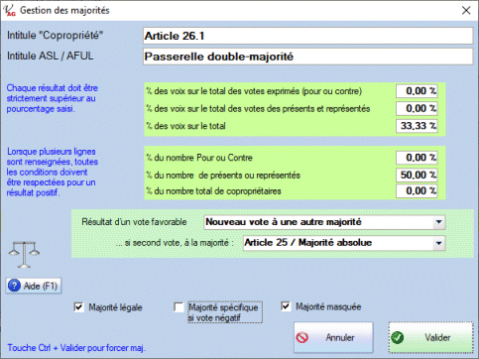479x359 pixels.
Task: Open the Résultat d'un vote favorable dropdown
Action: coord(438,222)
